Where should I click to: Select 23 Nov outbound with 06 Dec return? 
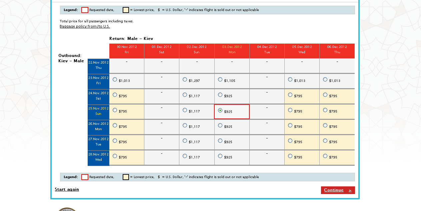click(325, 80)
